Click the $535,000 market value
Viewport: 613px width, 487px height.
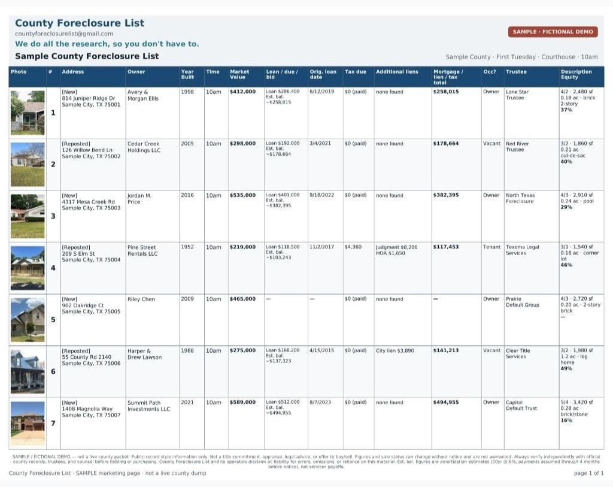click(243, 195)
